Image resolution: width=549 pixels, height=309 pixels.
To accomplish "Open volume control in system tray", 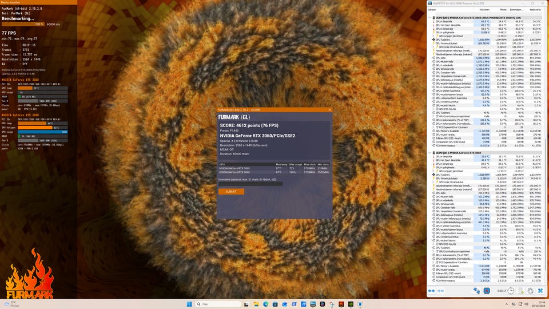I will point(526,304).
